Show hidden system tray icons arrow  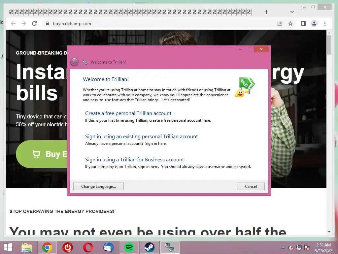[283, 248]
